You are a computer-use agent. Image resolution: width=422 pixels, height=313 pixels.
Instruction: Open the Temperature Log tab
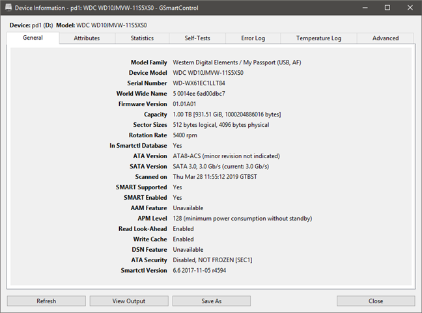click(x=318, y=38)
